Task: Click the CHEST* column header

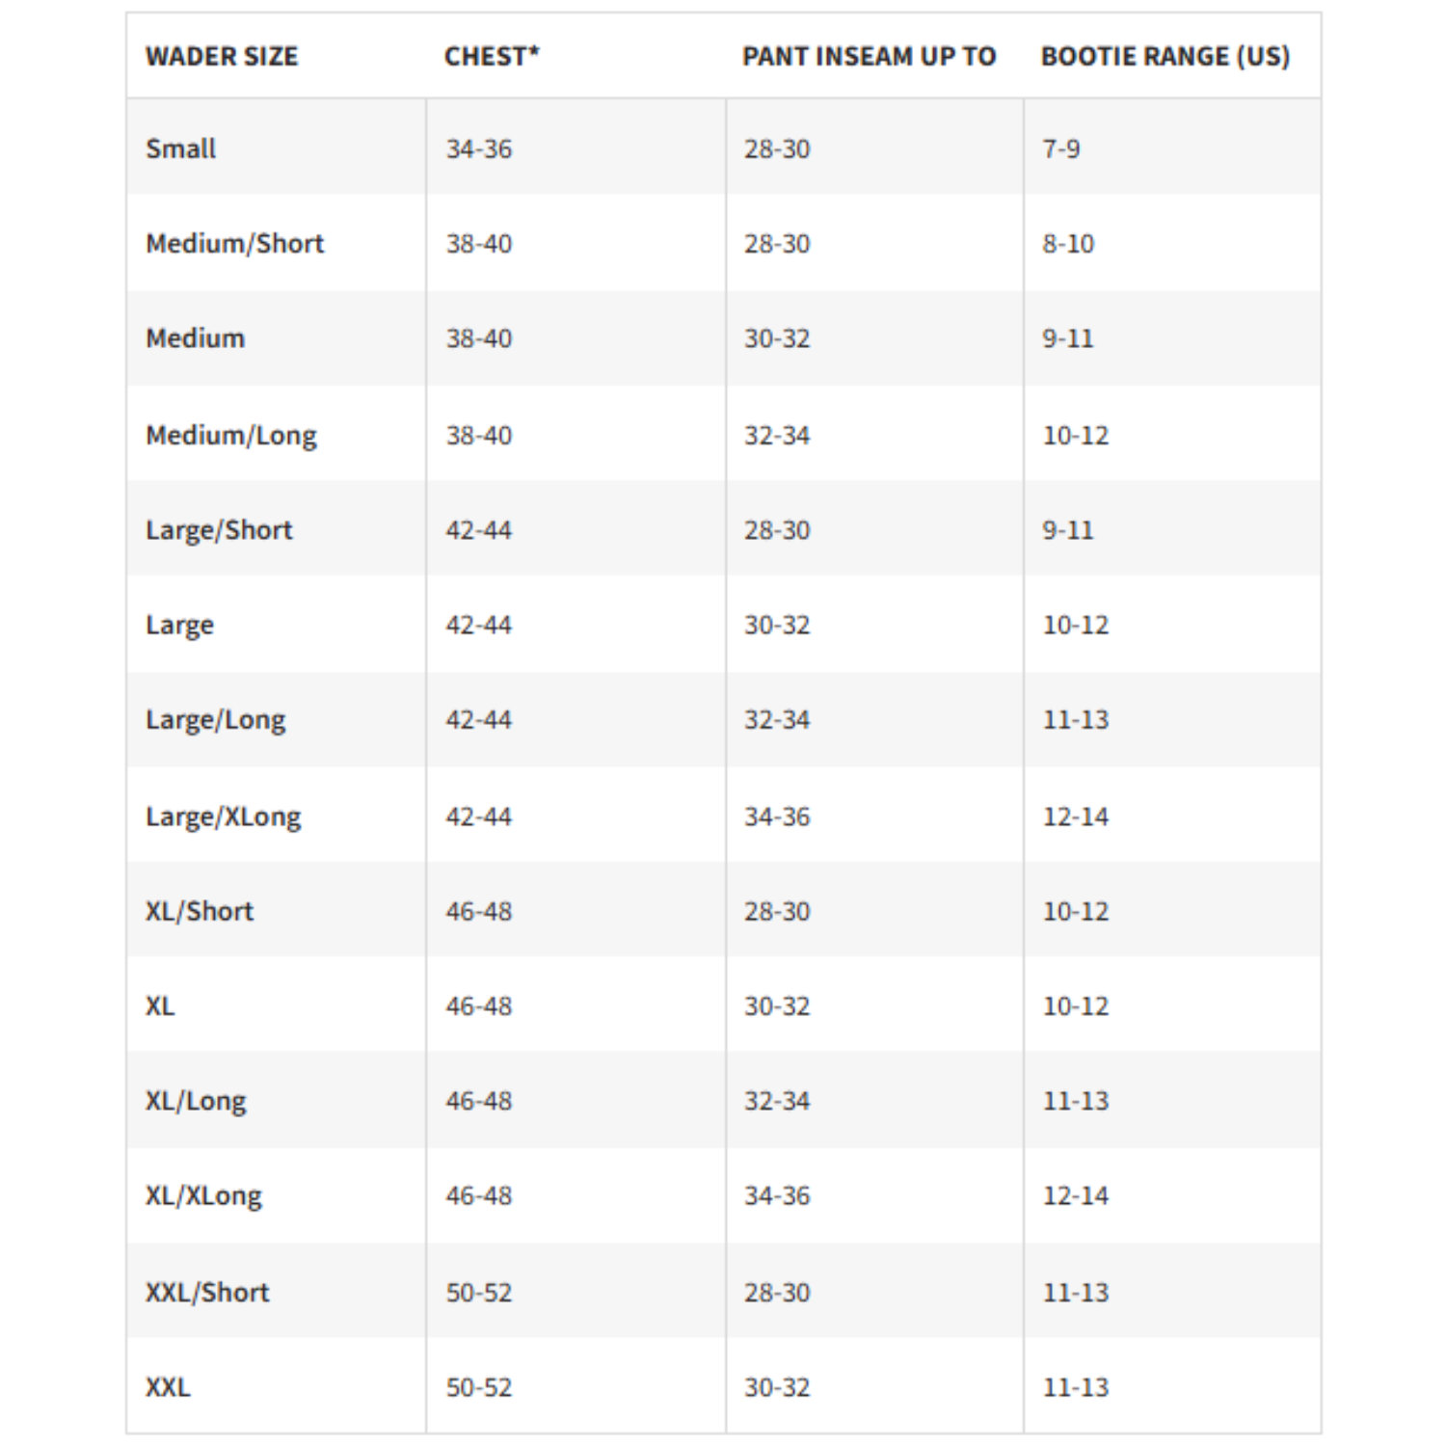Action: point(492,57)
